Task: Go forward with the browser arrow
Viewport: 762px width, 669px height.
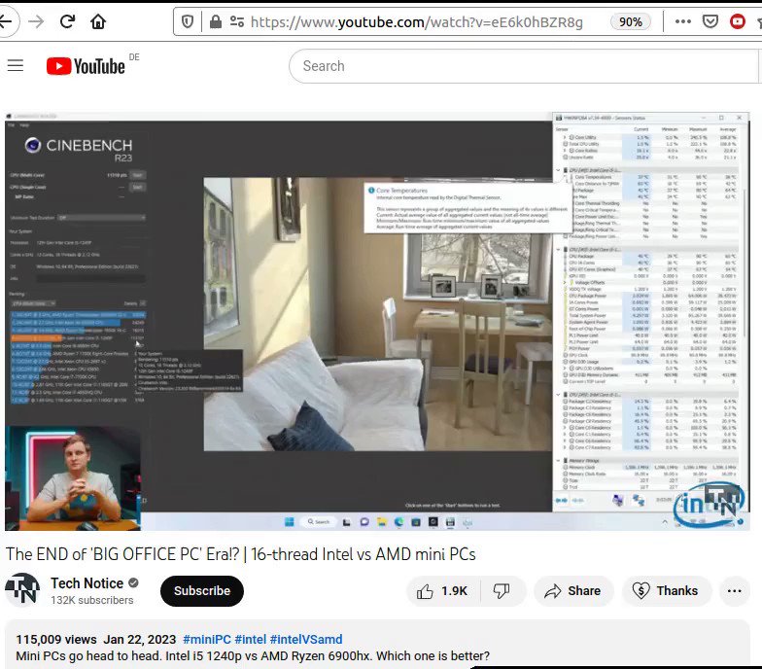Action: [36, 21]
